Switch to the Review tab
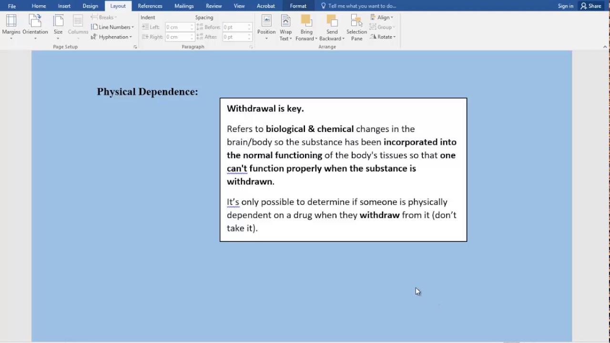610x343 pixels. coord(214,6)
